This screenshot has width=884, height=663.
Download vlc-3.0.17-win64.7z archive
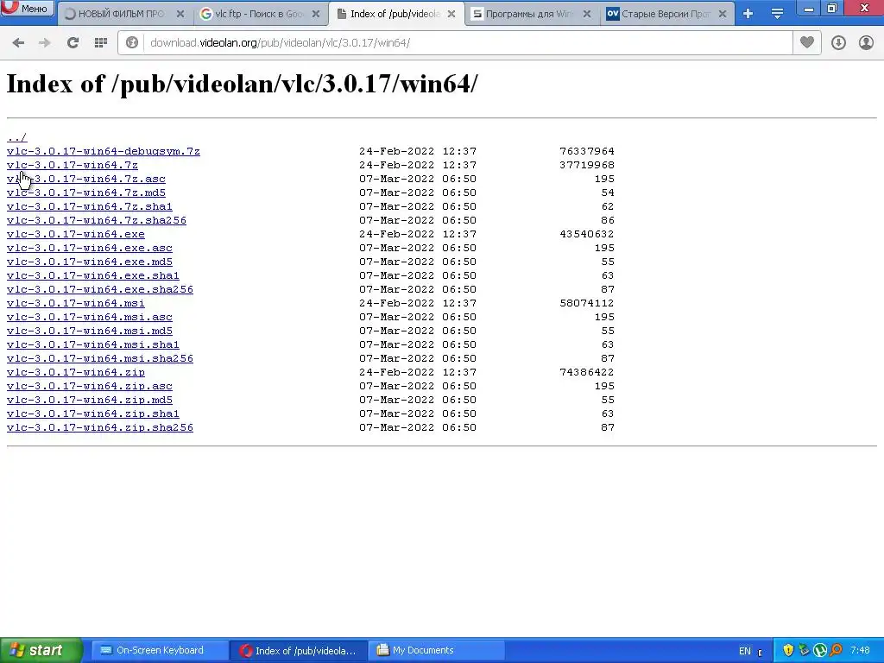coord(73,165)
